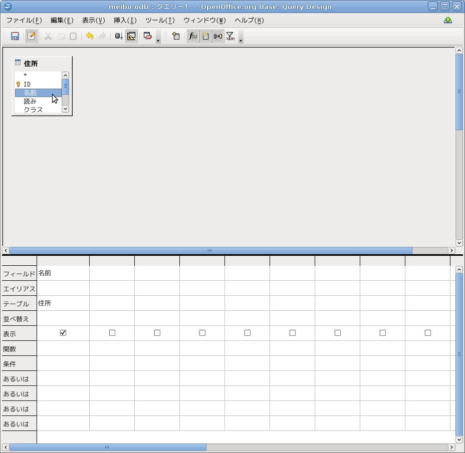This screenshot has height=453, width=465.
Task: Check the 表示 checkbox in third column
Action: coord(157,333)
